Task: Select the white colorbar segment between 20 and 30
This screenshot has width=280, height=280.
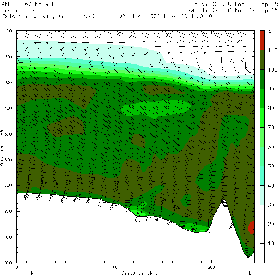Action: tap(262, 214)
